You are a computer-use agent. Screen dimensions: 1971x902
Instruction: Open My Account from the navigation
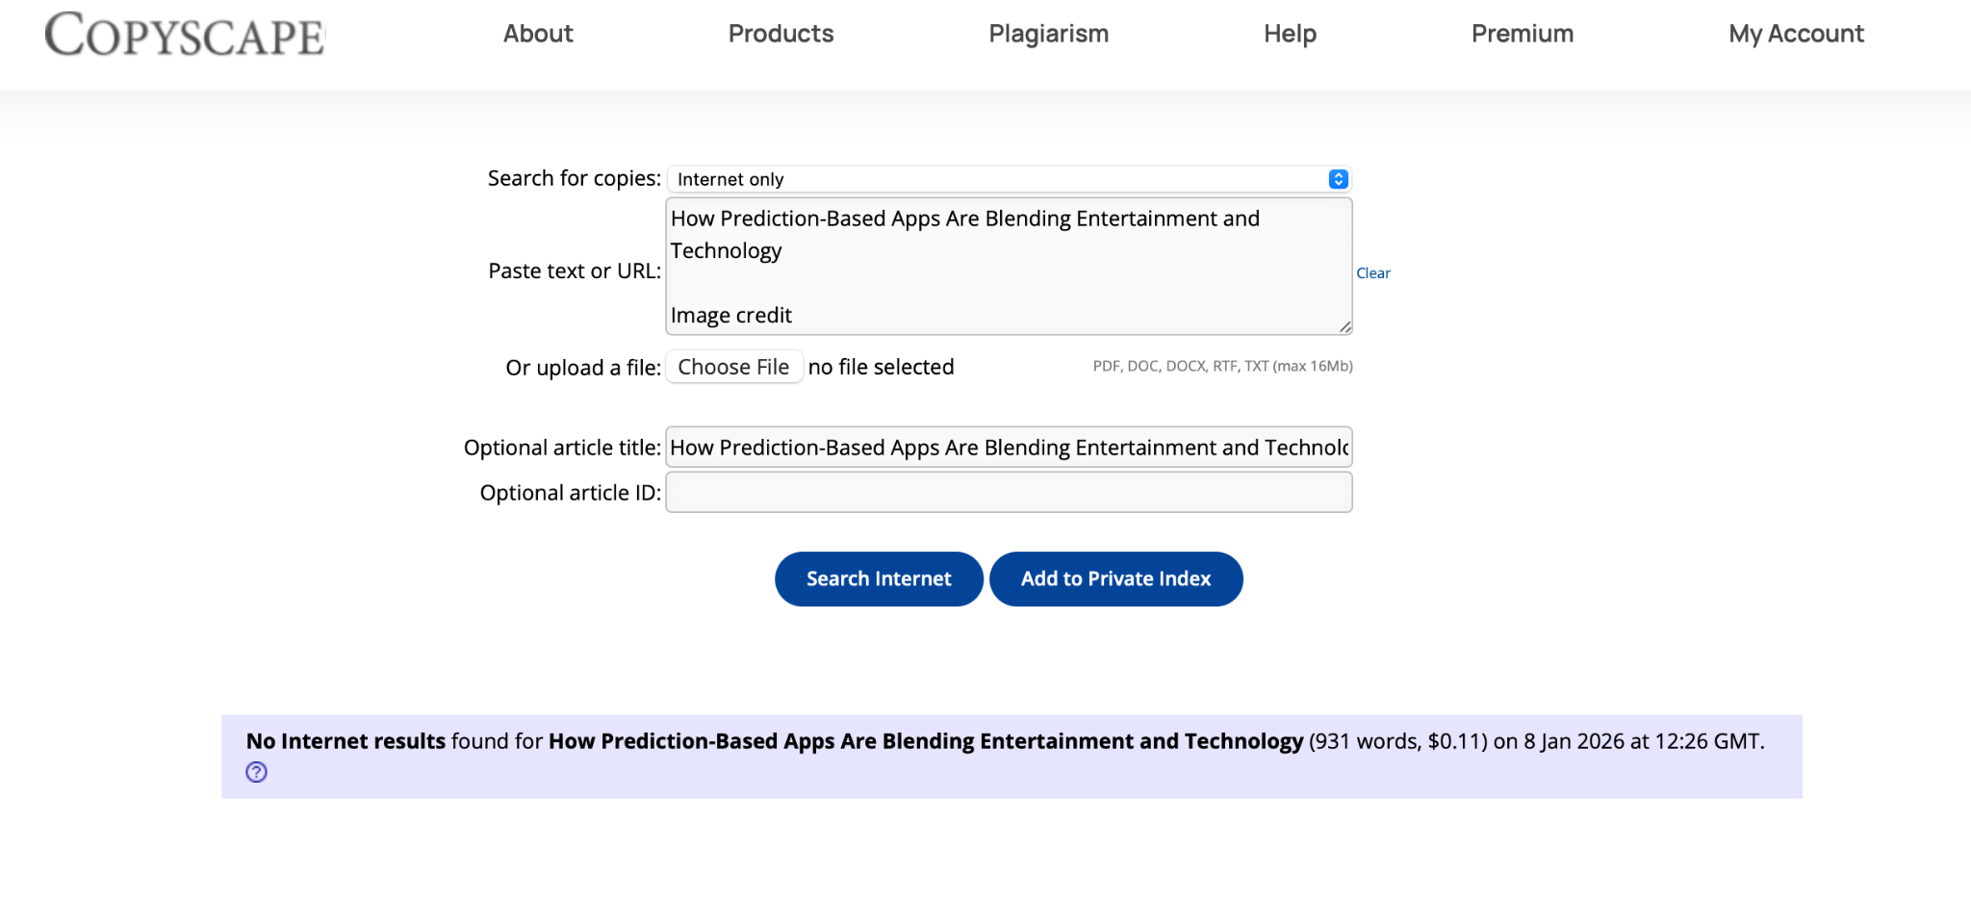click(x=1796, y=34)
